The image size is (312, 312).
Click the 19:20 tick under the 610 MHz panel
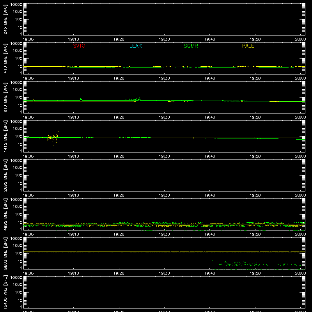[x=119, y=117]
